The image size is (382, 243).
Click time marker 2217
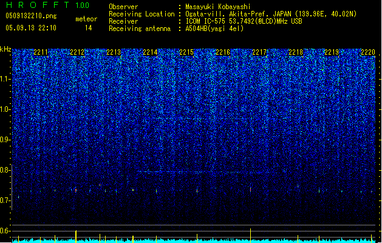[x=259, y=52]
